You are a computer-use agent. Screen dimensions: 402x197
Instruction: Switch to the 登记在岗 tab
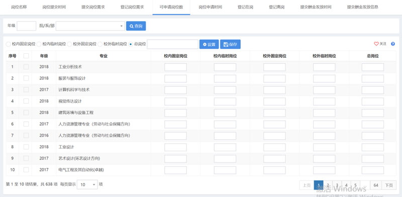245,7
